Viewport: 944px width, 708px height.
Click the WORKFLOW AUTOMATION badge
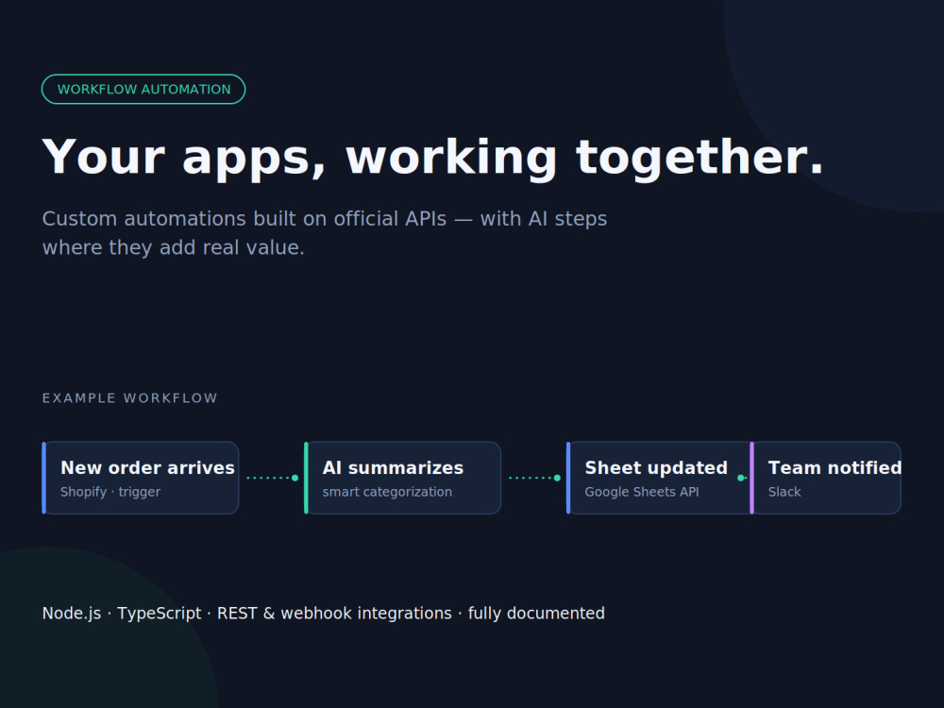[143, 89]
